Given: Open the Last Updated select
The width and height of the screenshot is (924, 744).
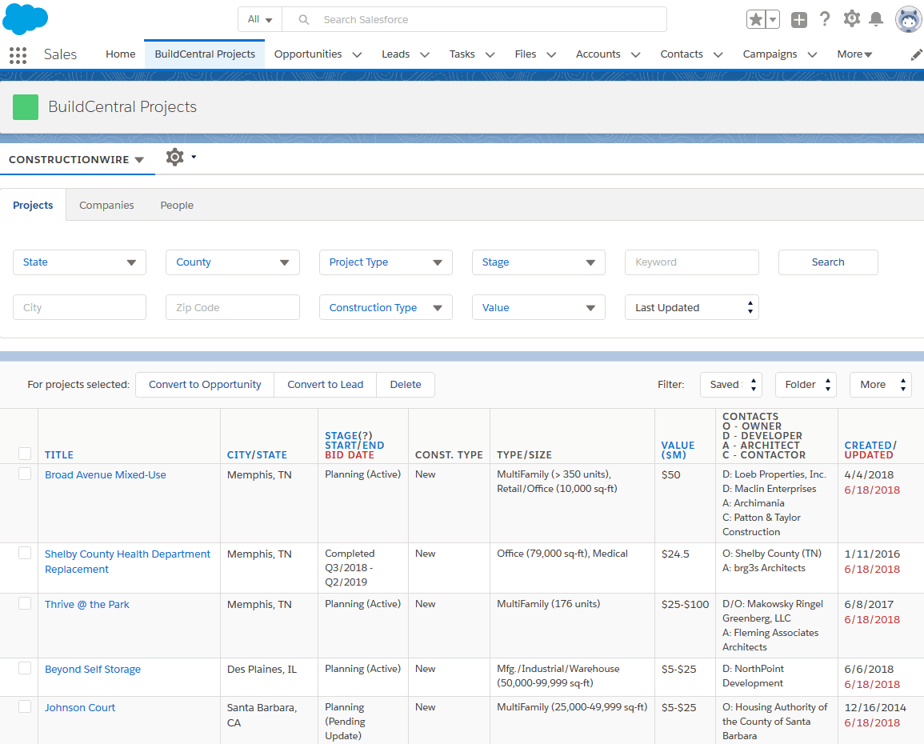Looking at the screenshot, I should (692, 307).
